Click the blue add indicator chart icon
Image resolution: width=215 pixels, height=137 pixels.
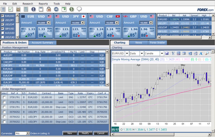(190, 53)
